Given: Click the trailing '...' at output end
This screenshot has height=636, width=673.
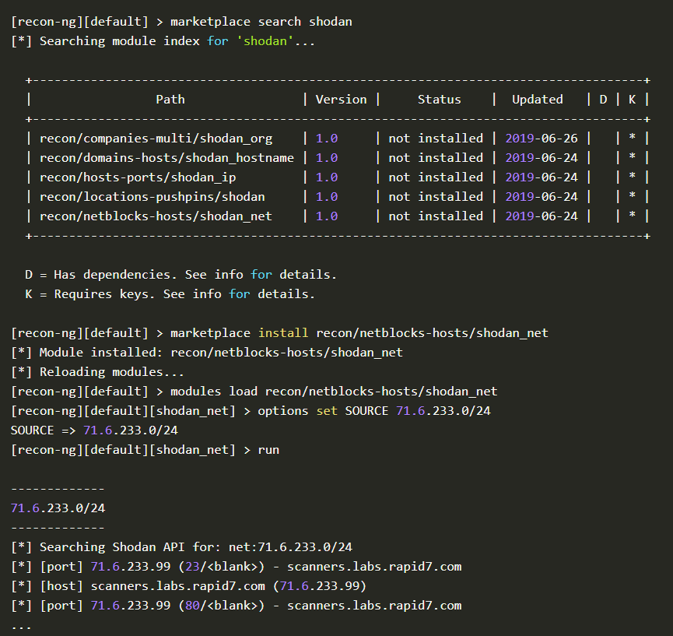Looking at the screenshot, I should coord(22,627).
